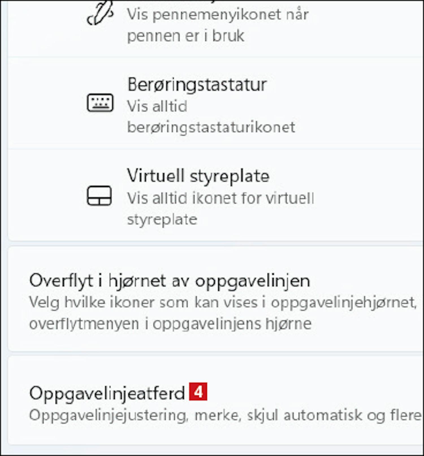Click the virtual touchpad icon
This screenshot has height=456, width=424.
point(99,196)
